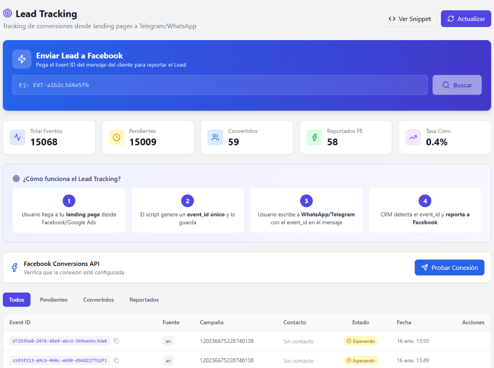This screenshot has width=494, height=368.
Task: Click the waveform icon on Total Eventos card
Action: pos(17,137)
